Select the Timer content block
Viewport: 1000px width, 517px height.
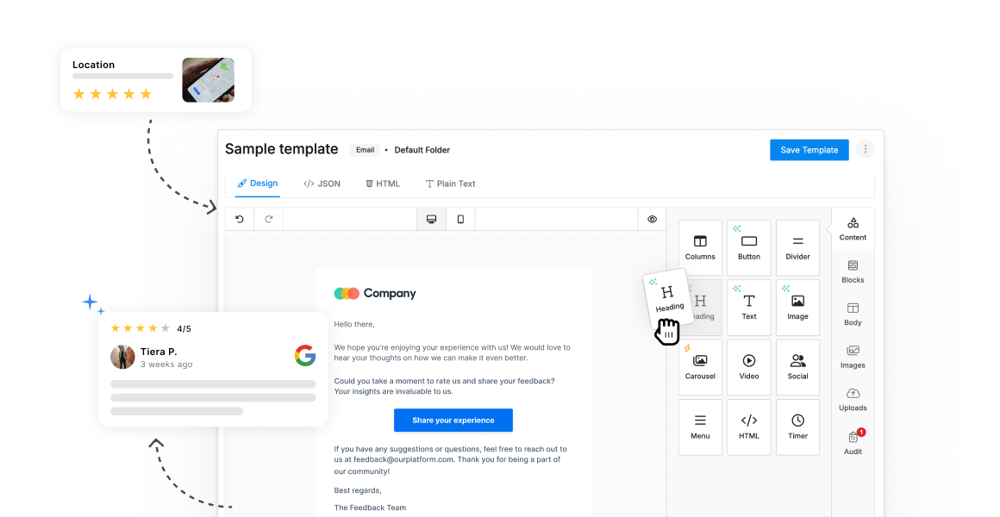click(x=797, y=427)
